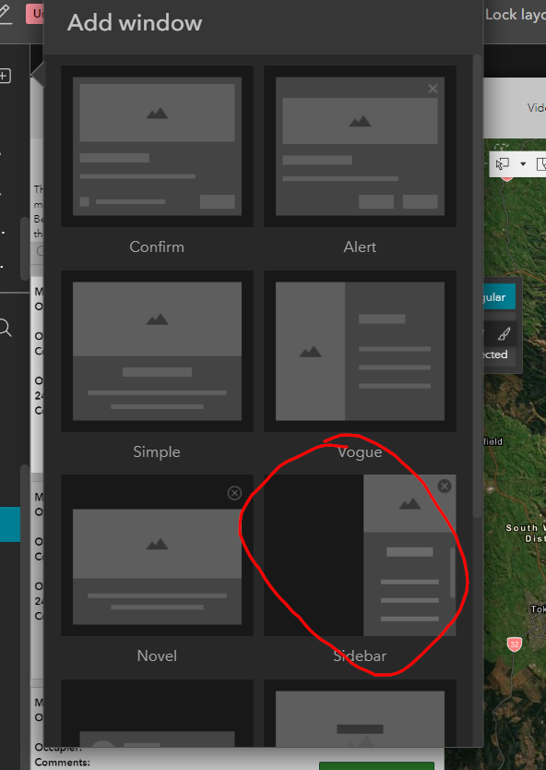Click the add page plus icon

[5, 76]
